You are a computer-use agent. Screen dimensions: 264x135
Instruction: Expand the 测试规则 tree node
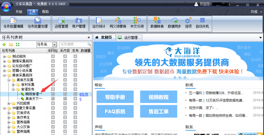[x=4, y=57]
